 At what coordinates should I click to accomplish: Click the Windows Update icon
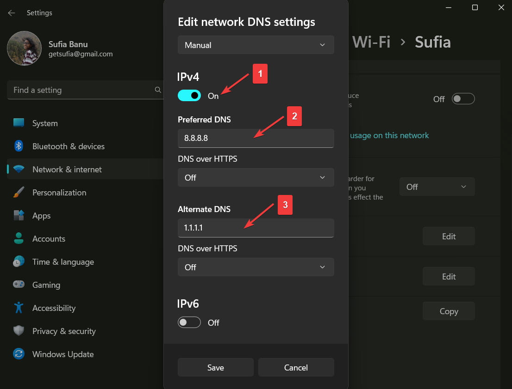(19, 354)
